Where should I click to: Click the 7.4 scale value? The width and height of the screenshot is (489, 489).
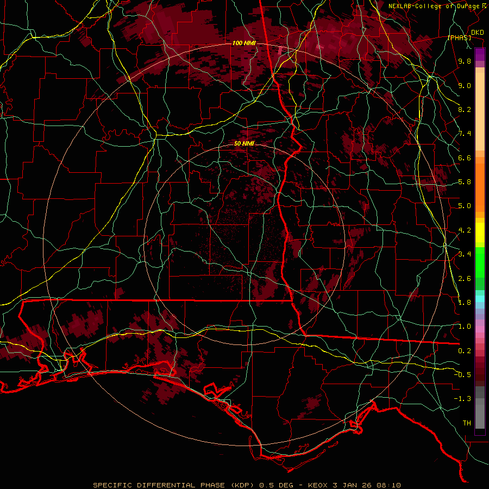click(465, 134)
